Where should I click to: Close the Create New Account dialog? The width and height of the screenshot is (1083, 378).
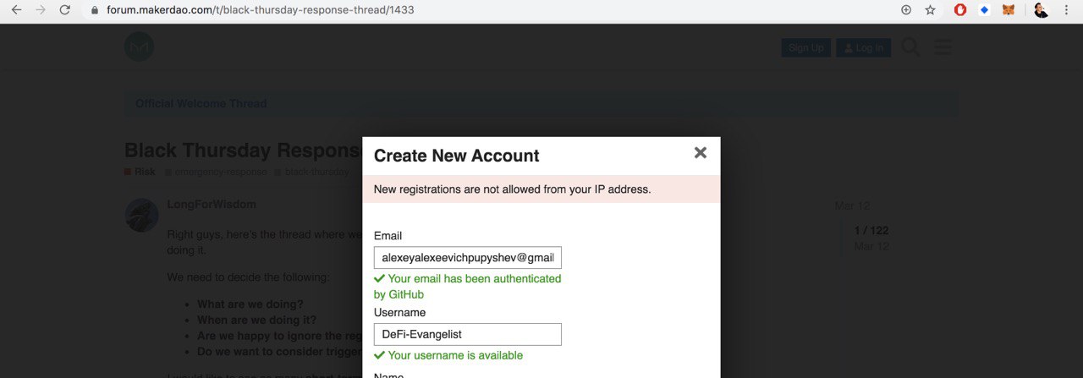[700, 153]
